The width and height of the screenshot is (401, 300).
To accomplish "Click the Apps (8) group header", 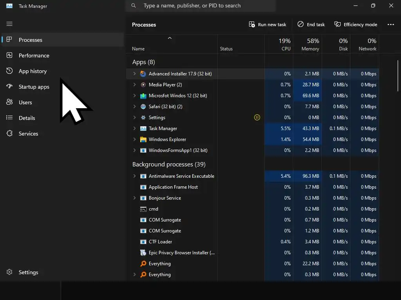I will click(143, 62).
